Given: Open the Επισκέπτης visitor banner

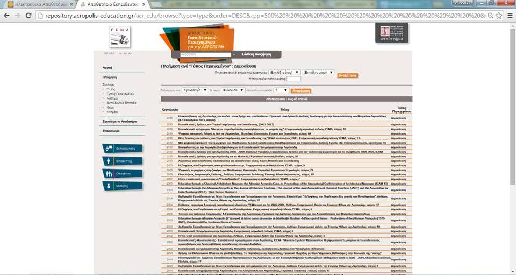Looking at the screenshot, I should (x=122, y=161).
